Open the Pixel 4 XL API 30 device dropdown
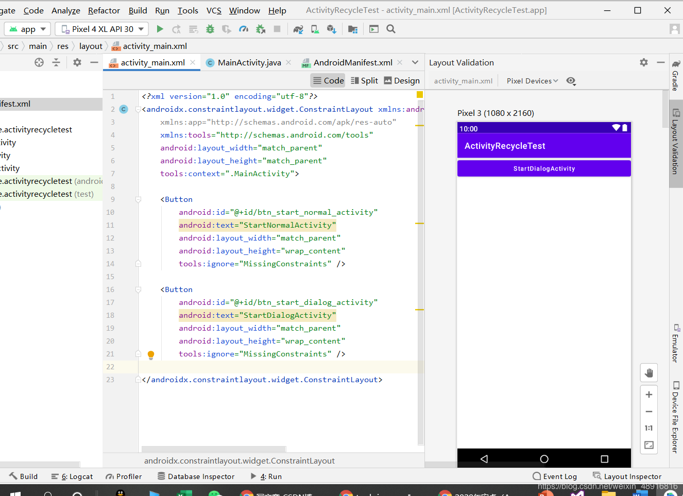 click(x=102, y=29)
